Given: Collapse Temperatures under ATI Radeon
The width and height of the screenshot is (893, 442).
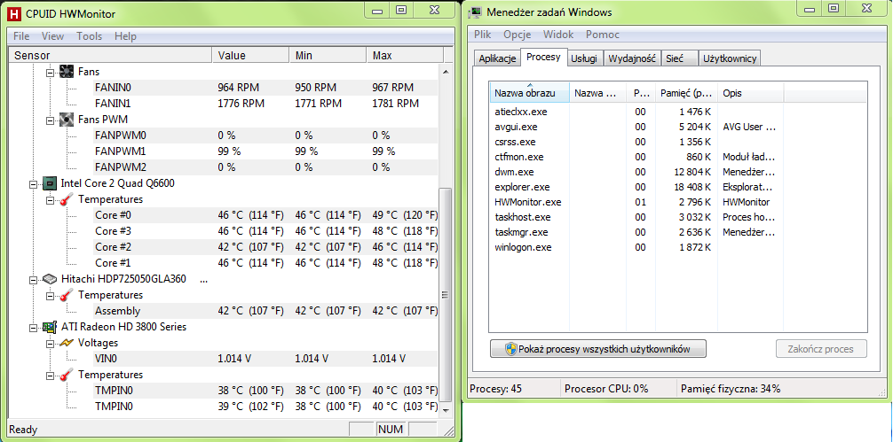Looking at the screenshot, I should click(x=50, y=375).
